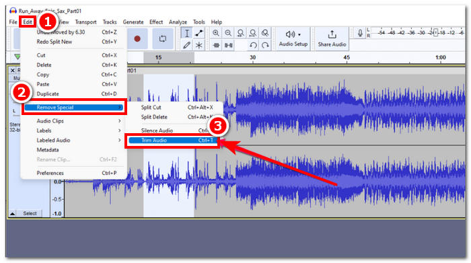Open the Transport menu
471x263 pixels.
coord(85,22)
